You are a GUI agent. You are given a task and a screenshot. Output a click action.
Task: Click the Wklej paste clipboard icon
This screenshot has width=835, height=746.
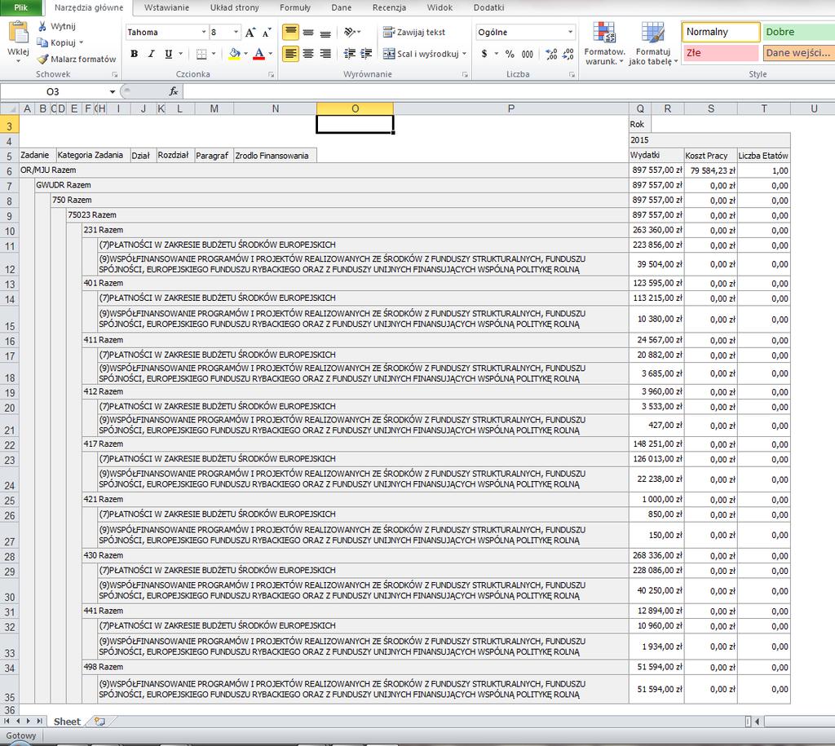(18, 32)
